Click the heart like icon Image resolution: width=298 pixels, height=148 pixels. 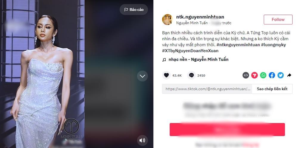pyautogui.click(x=166, y=75)
